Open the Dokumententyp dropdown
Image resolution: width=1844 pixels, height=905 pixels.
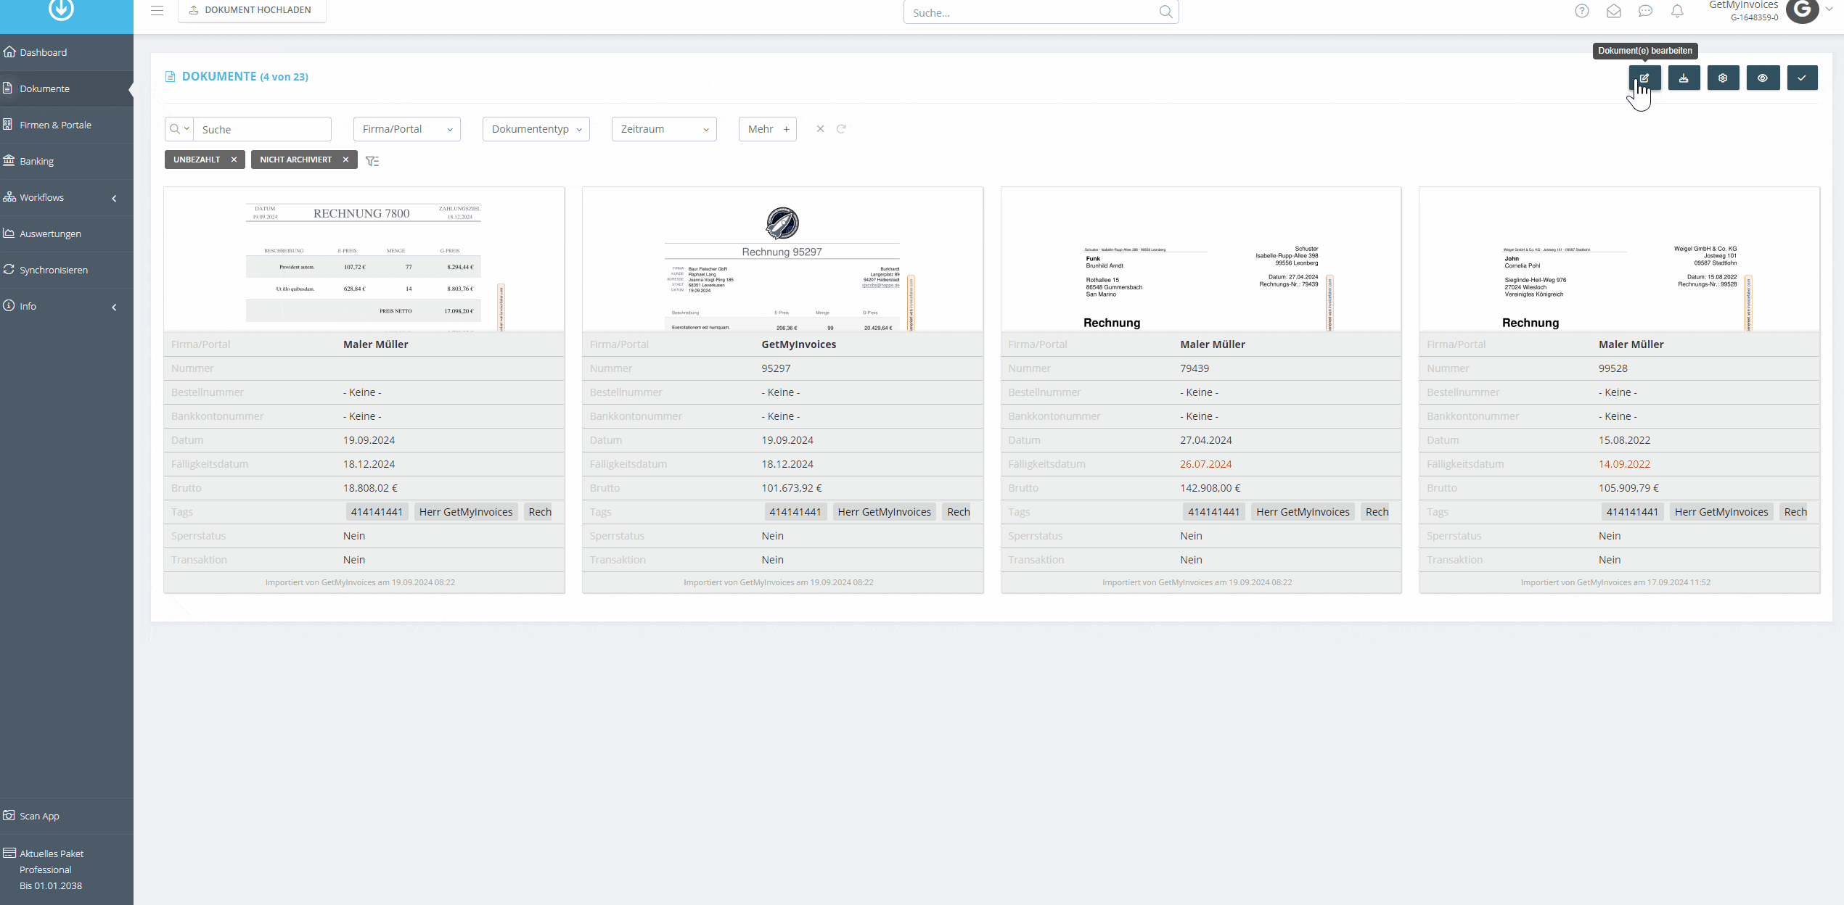point(536,129)
